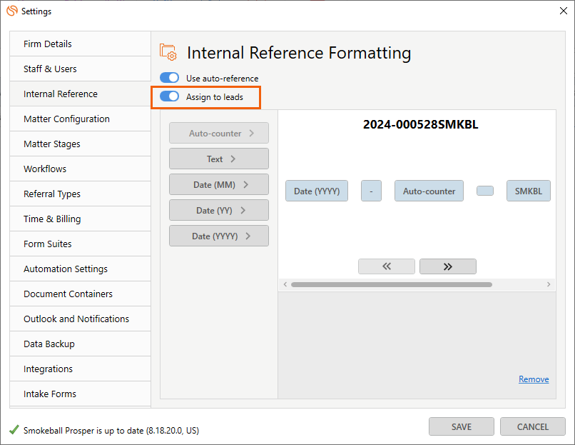Click the SAVE button

pyautogui.click(x=462, y=426)
